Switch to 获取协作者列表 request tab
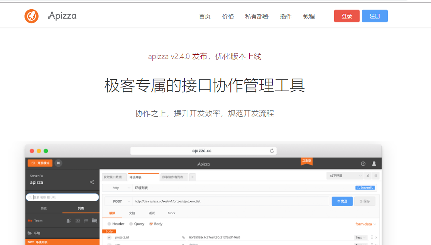Viewport: 431px width, 245px height. coord(174,177)
